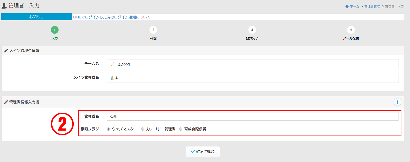Click step 4 メール配信 circle
This screenshot has height=162, width=410.
[x=351, y=30]
